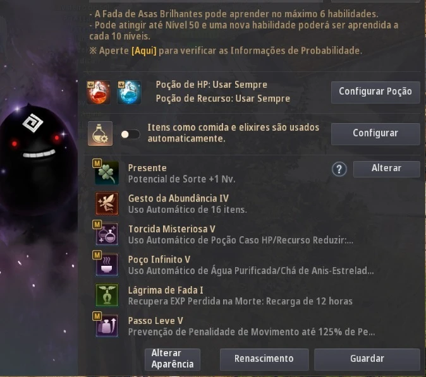
Task: Click the red HP potion icon
Action: click(x=99, y=92)
